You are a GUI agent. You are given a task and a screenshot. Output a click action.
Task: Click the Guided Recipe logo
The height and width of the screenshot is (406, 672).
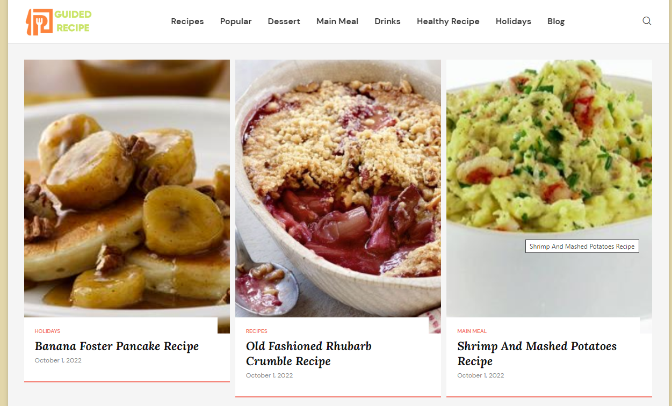[59, 21]
